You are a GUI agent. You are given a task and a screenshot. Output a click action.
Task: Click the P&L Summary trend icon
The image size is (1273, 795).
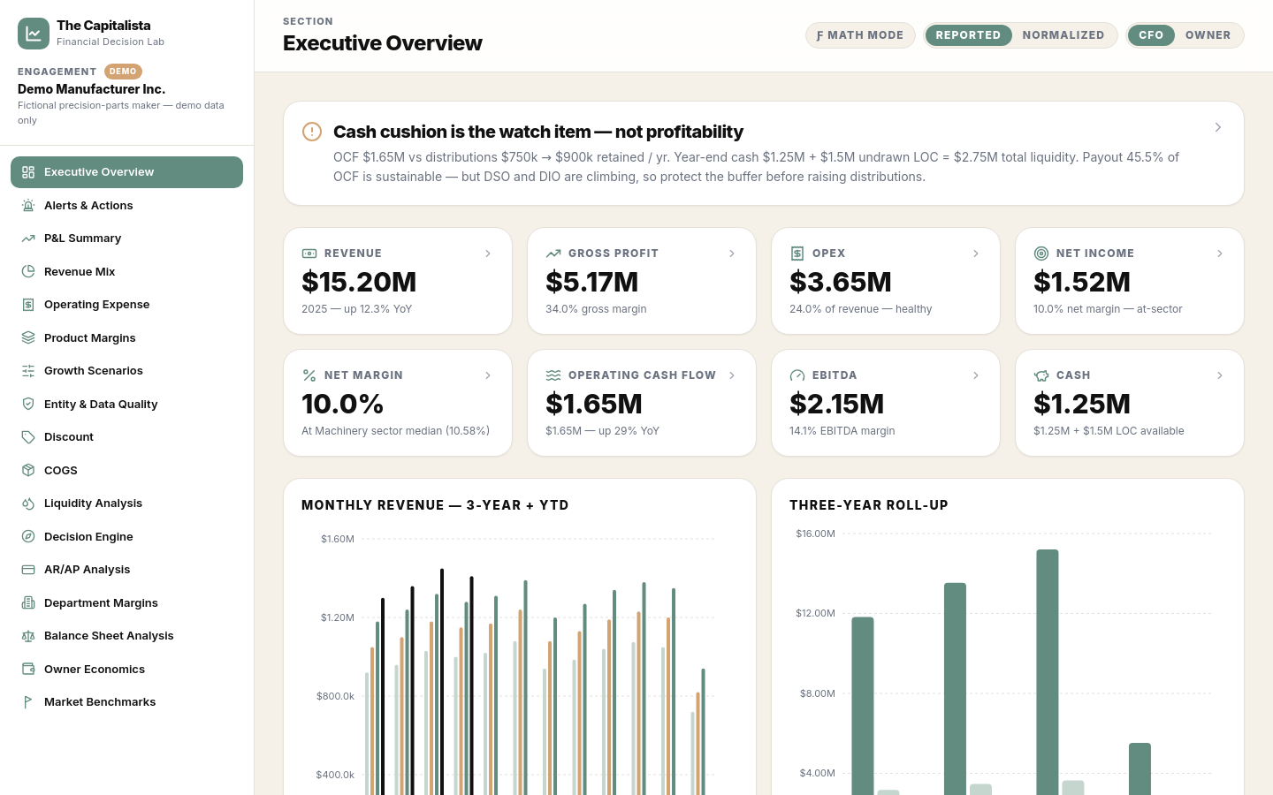pyautogui.click(x=28, y=238)
